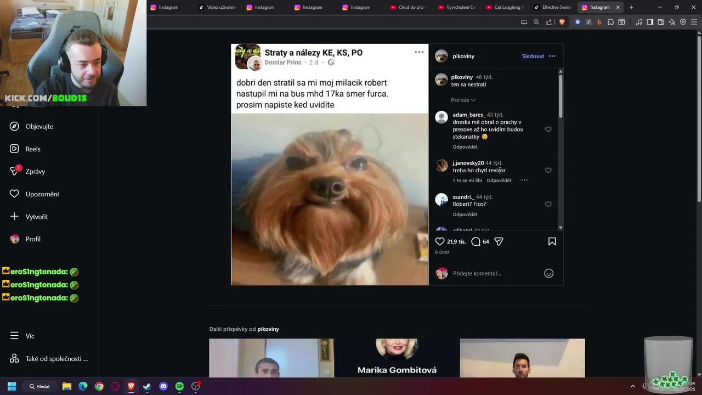Switch to the 'Cat Laughing' YouTube tab
Viewport: 702px width, 395px height.
(x=504, y=7)
